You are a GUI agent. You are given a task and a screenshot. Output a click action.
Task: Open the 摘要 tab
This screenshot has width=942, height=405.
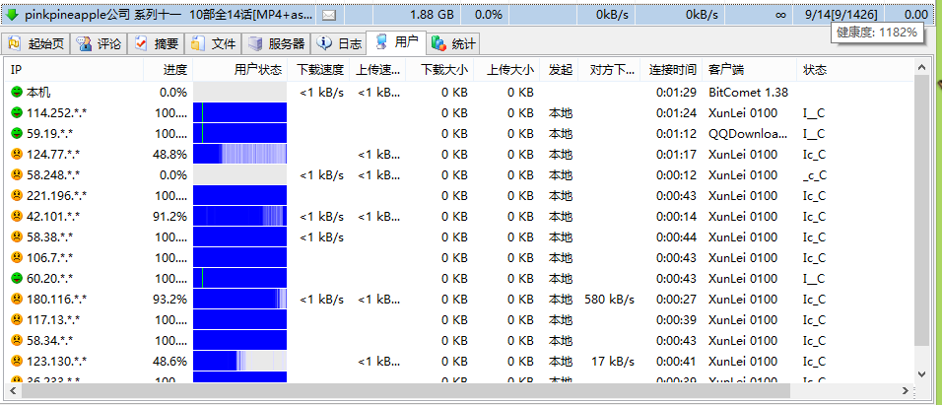[156, 43]
